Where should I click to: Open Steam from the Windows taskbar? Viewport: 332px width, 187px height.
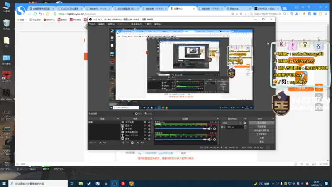tap(89, 183)
